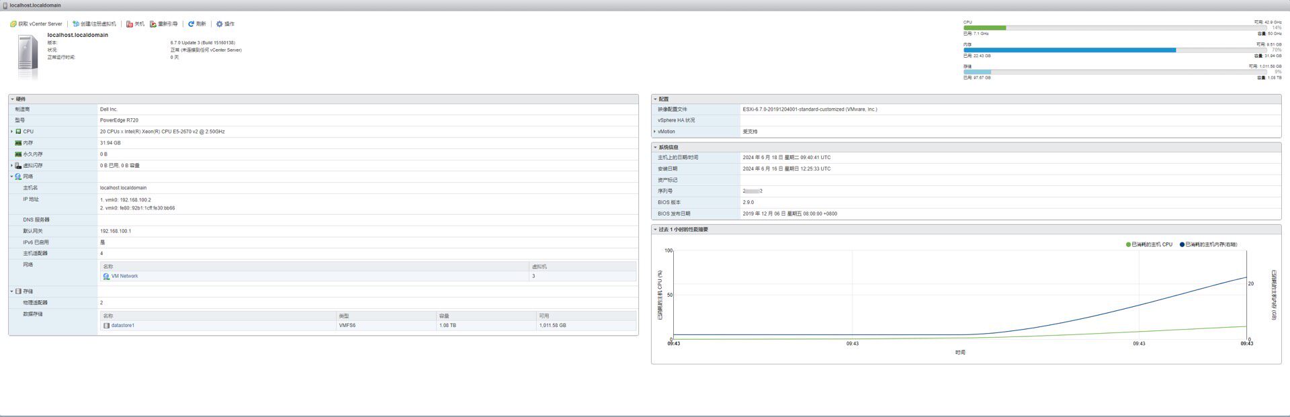The image size is (1290, 417).
Task: Collapse the 过去 1 小时的性能摘要 performance panel
Action: point(655,230)
